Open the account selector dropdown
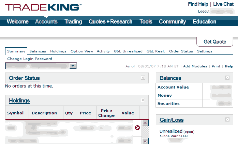This screenshot has height=144, width=238. pos(73,66)
